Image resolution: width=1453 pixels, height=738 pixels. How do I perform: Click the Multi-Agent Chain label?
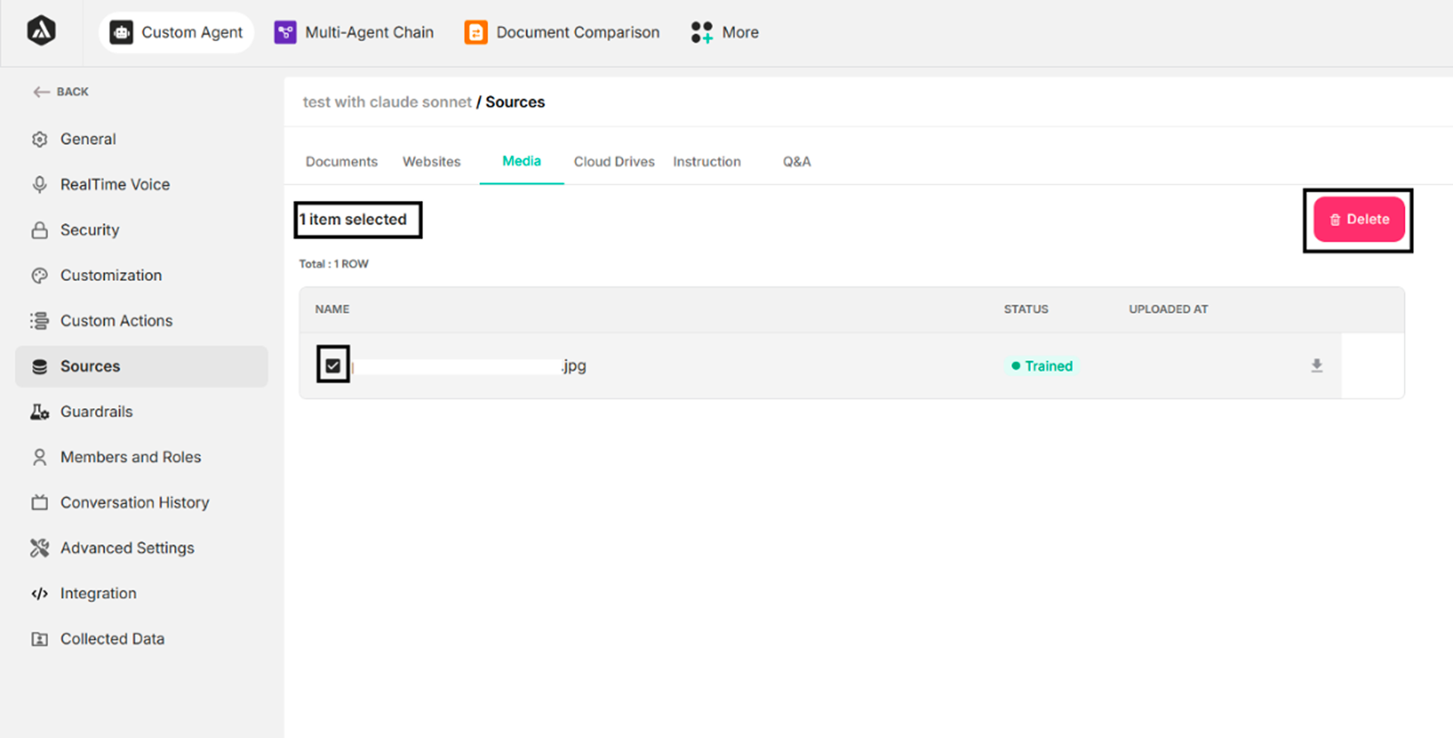tap(369, 32)
